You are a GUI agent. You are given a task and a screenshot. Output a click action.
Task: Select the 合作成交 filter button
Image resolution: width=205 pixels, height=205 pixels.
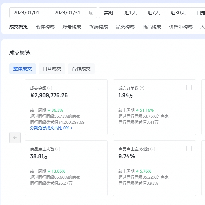coord(81,69)
